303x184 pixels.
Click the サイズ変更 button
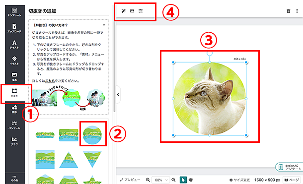tap(239, 180)
